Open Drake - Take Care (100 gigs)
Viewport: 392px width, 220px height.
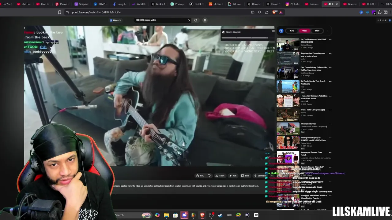(x=312, y=110)
